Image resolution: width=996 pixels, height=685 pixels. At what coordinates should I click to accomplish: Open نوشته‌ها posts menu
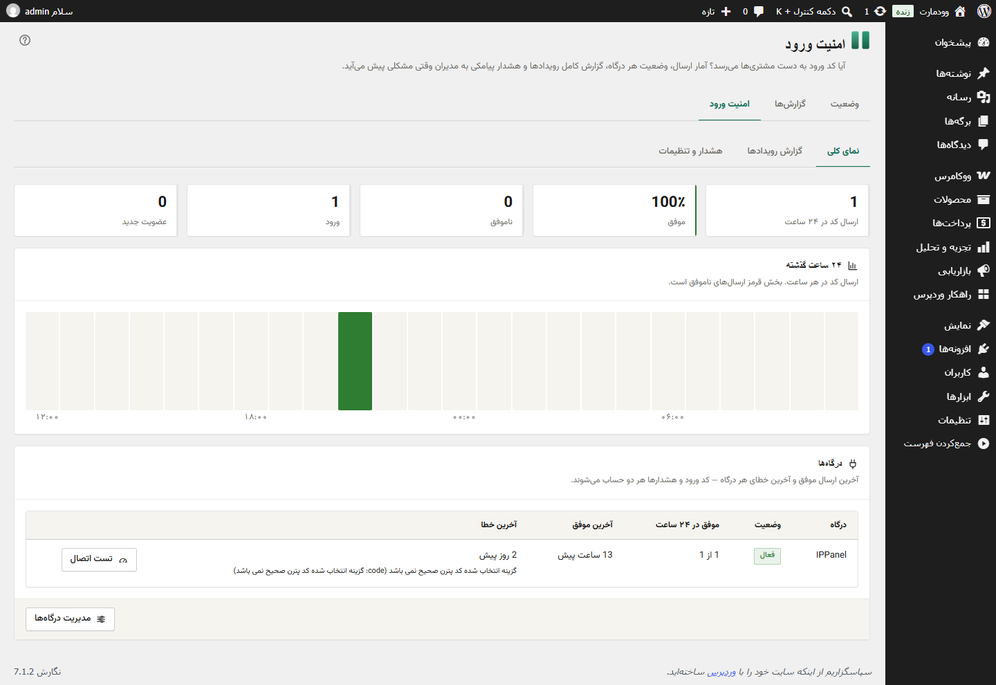click(x=941, y=73)
